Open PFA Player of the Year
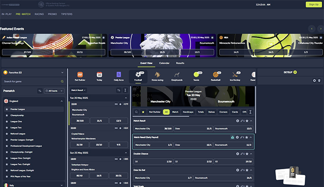 pos(21,177)
